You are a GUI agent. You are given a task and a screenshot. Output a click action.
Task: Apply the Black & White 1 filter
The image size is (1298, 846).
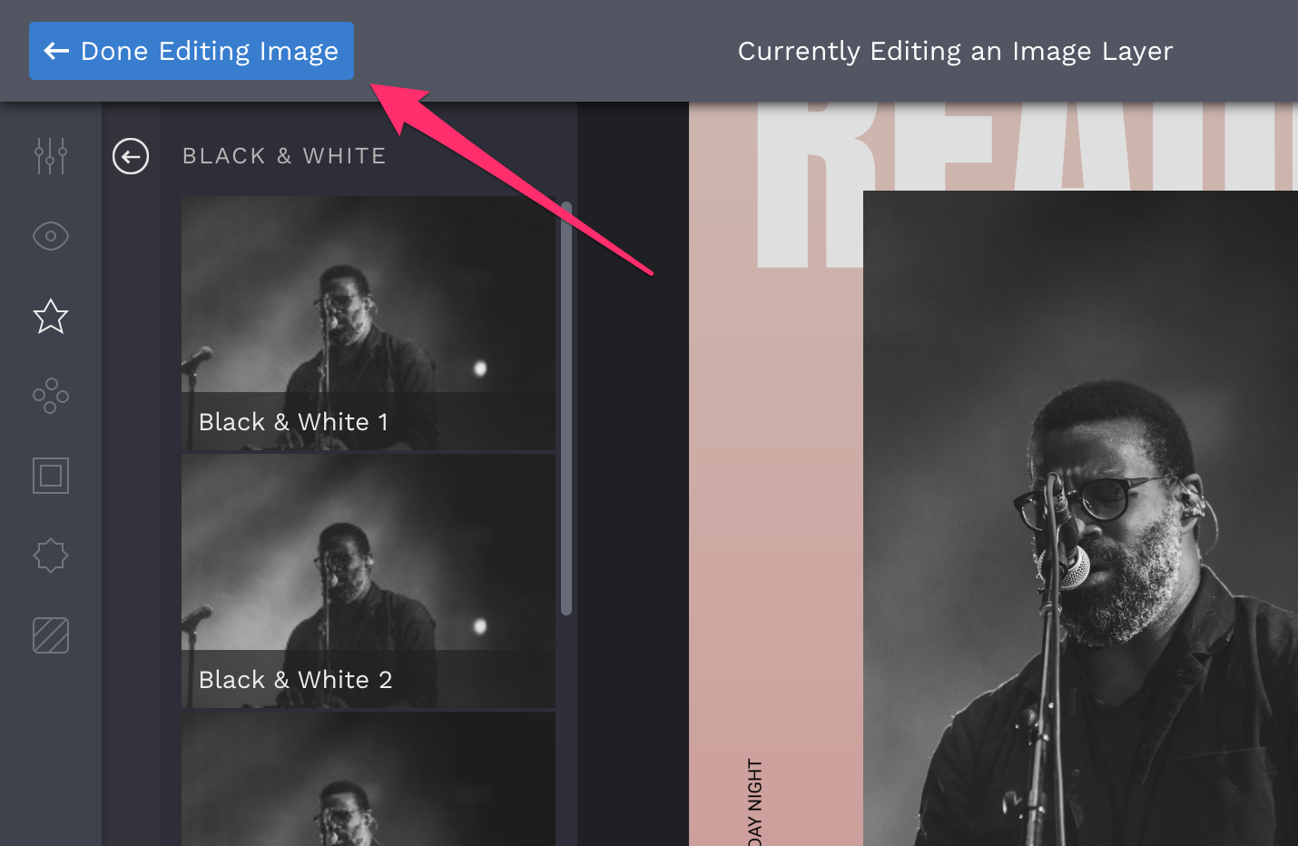click(369, 323)
